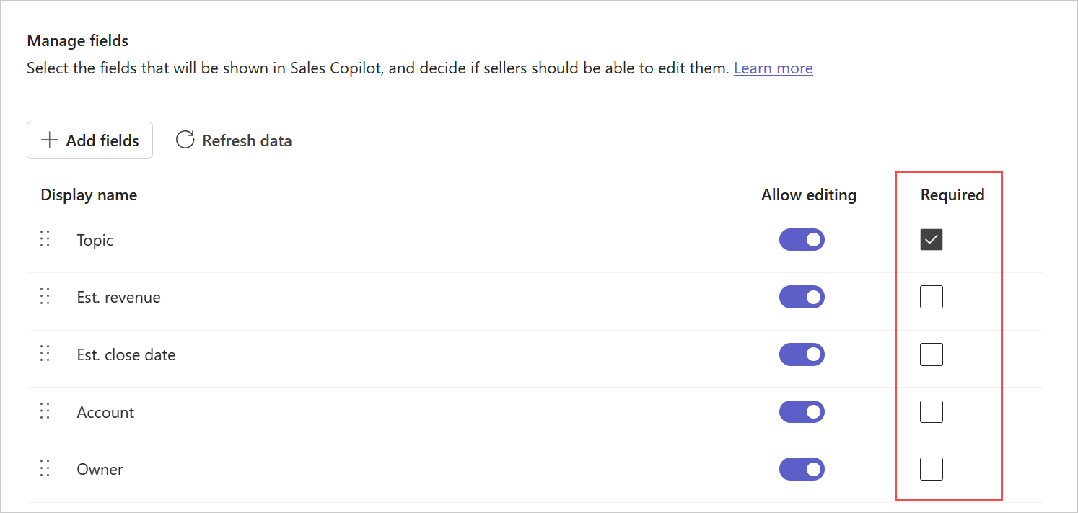Uncheck the Required checkbox for Topic
This screenshot has height=513, width=1078.
pyautogui.click(x=931, y=239)
